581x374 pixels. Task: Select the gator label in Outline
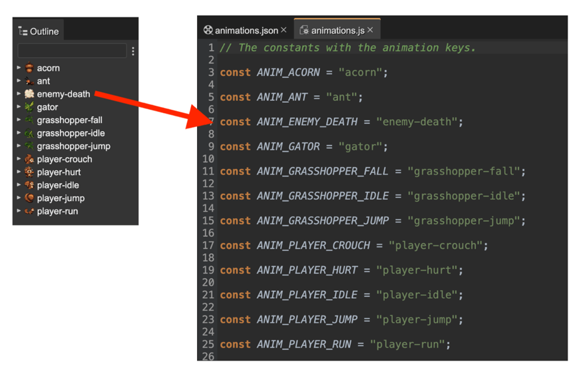coord(47,107)
